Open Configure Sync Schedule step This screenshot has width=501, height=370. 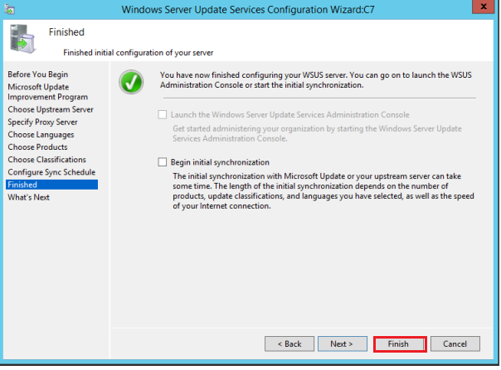51,172
